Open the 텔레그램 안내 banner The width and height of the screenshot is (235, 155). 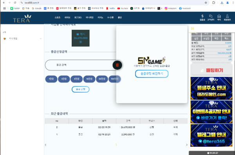(x=211, y=135)
